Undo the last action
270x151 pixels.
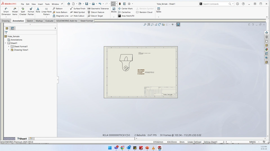pos(100,4)
